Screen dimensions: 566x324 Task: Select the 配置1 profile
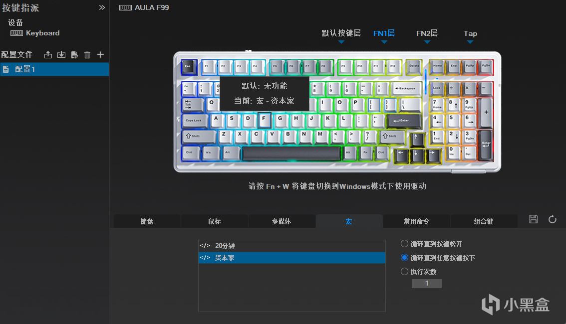(x=54, y=69)
